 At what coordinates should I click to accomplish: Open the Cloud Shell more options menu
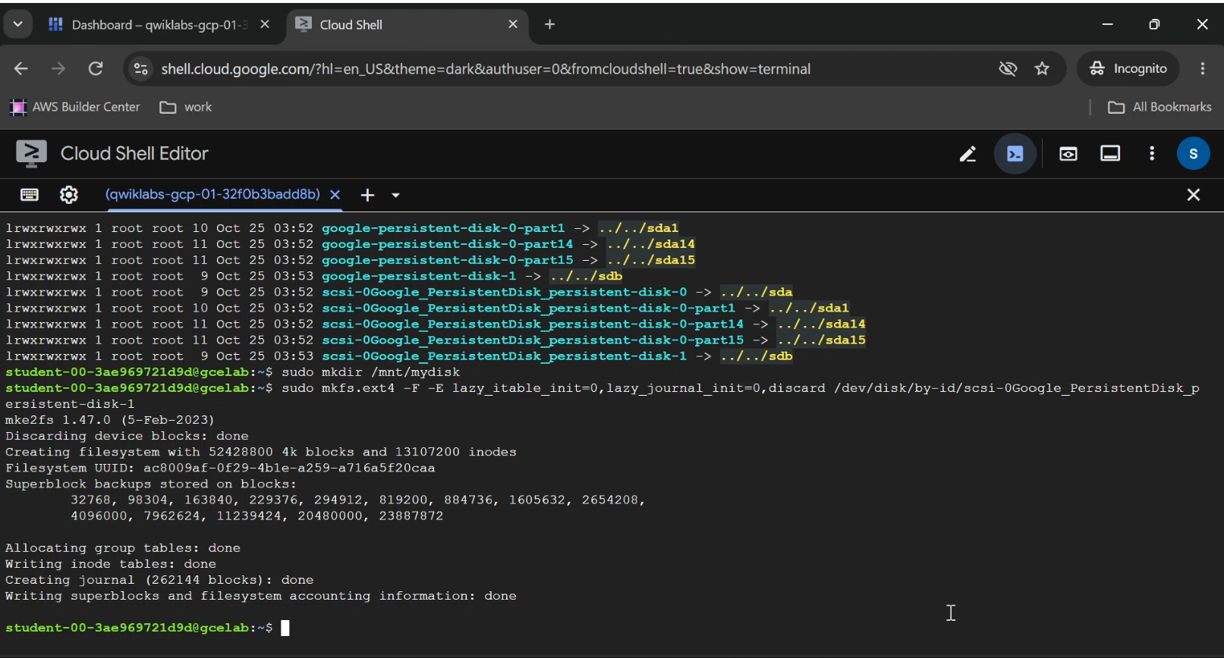(x=1152, y=154)
